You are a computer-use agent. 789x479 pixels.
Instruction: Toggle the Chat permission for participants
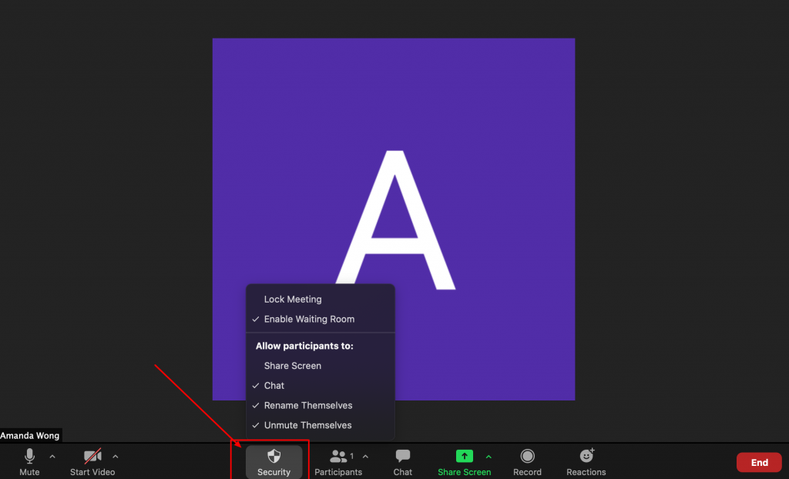click(273, 385)
